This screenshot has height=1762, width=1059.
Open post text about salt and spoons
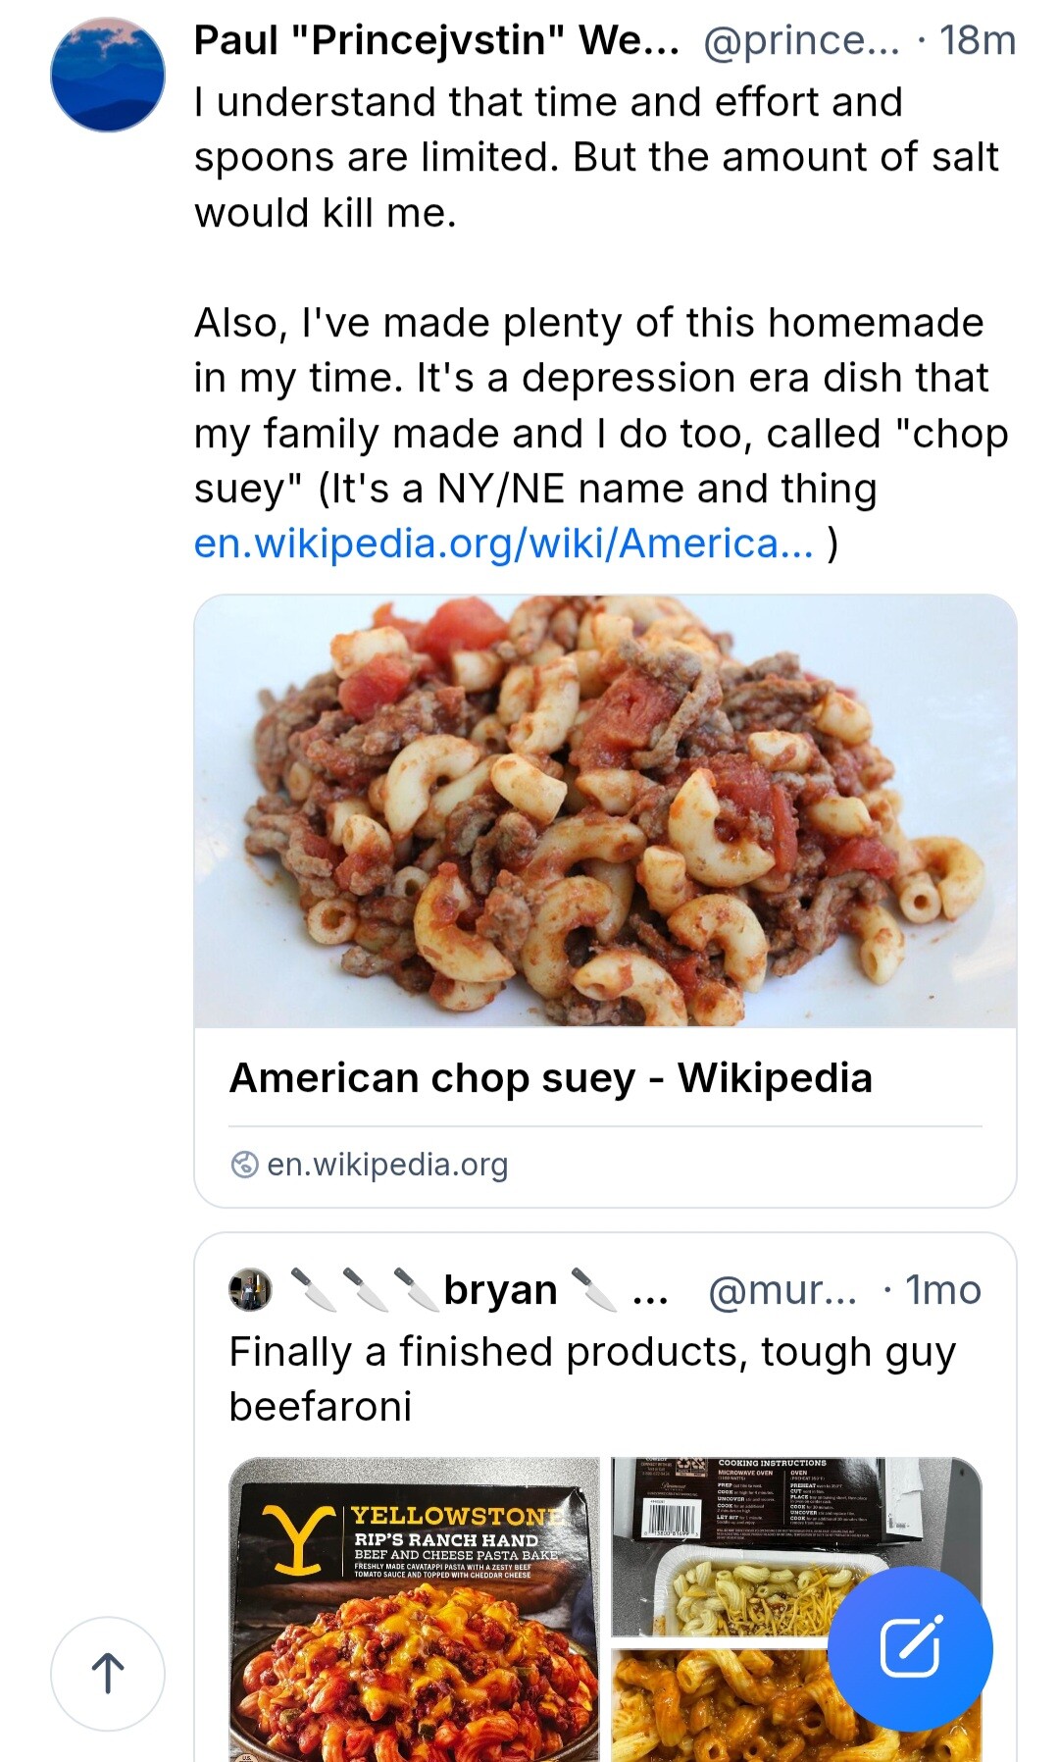(596, 157)
